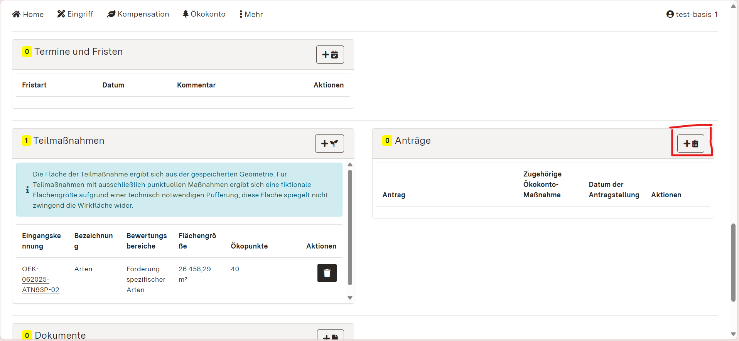Viewport: 739px width, 341px height.
Task: Add a new Antrag with plus-clipboard button
Action: [690, 144]
